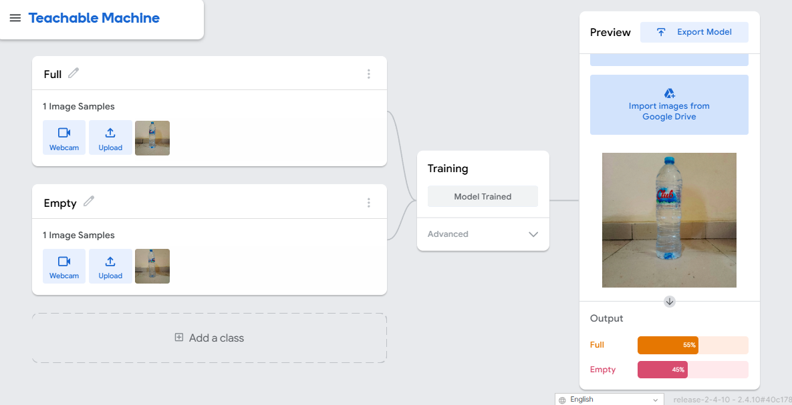Click '1 Image Samples' in Empty class
This screenshot has width=792, height=405.
click(79, 235)
